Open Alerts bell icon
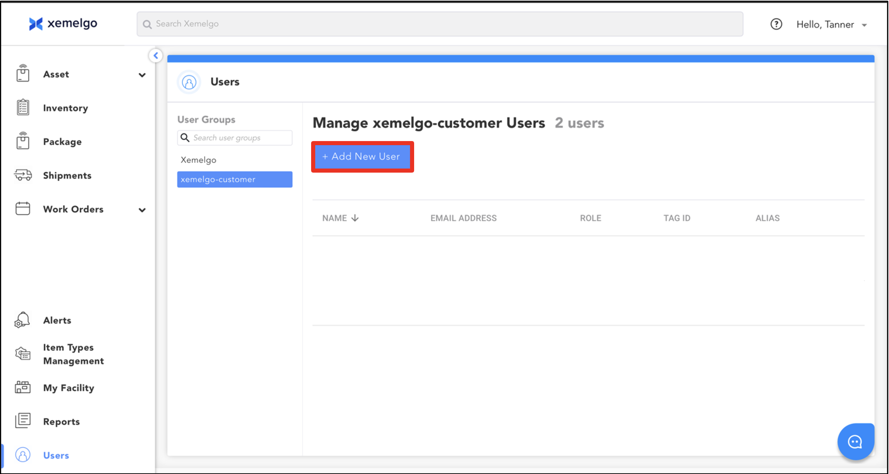889x474 pixels. point(22,320)
